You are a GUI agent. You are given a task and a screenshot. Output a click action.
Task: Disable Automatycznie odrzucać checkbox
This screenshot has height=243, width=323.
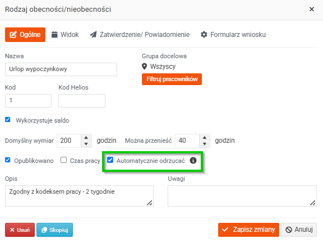(x=110, y=160)
